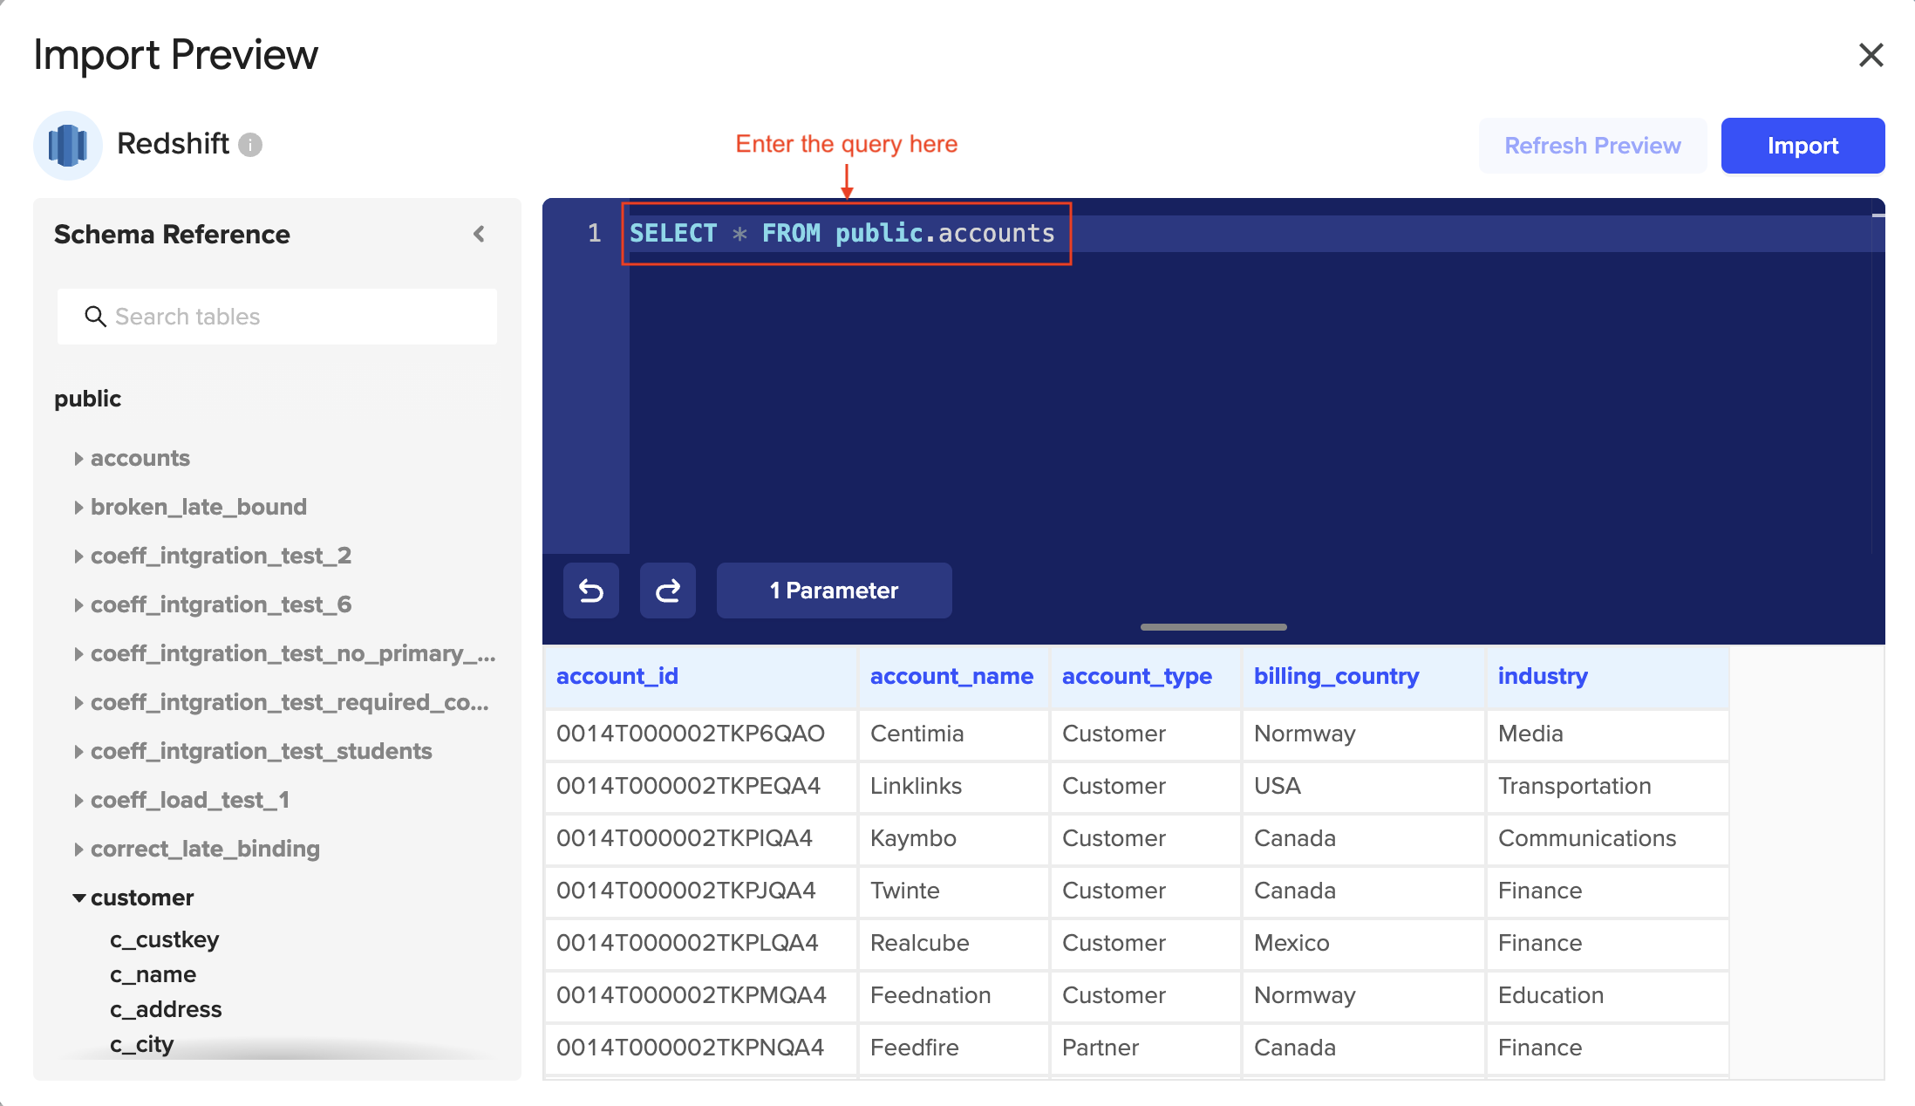Select the c_custkey column
1915x1106 pixels.
coord(164,939)
